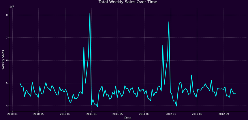
Task: Click the x-axis label 2011-09
Action: pyautogui.click(x=144, y=114)
